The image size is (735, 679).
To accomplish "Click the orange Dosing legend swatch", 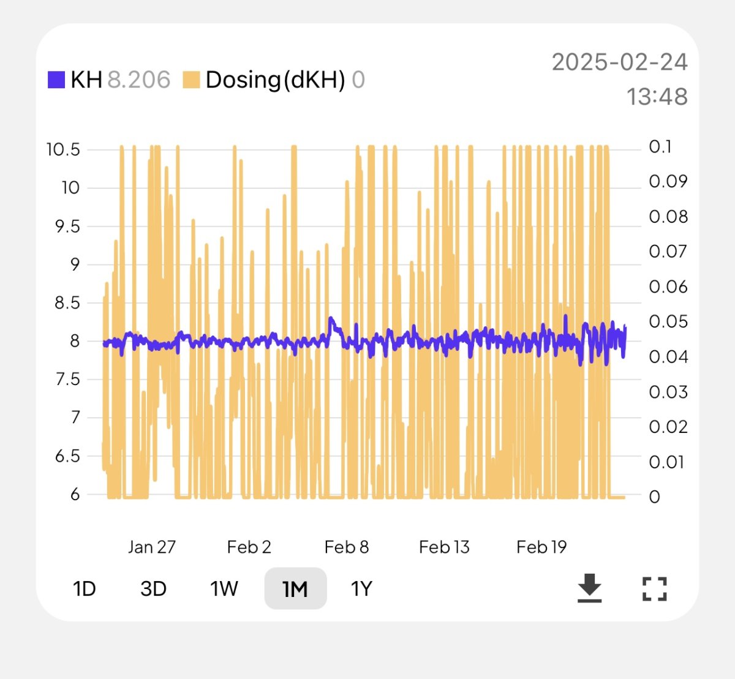I will 192,80.
